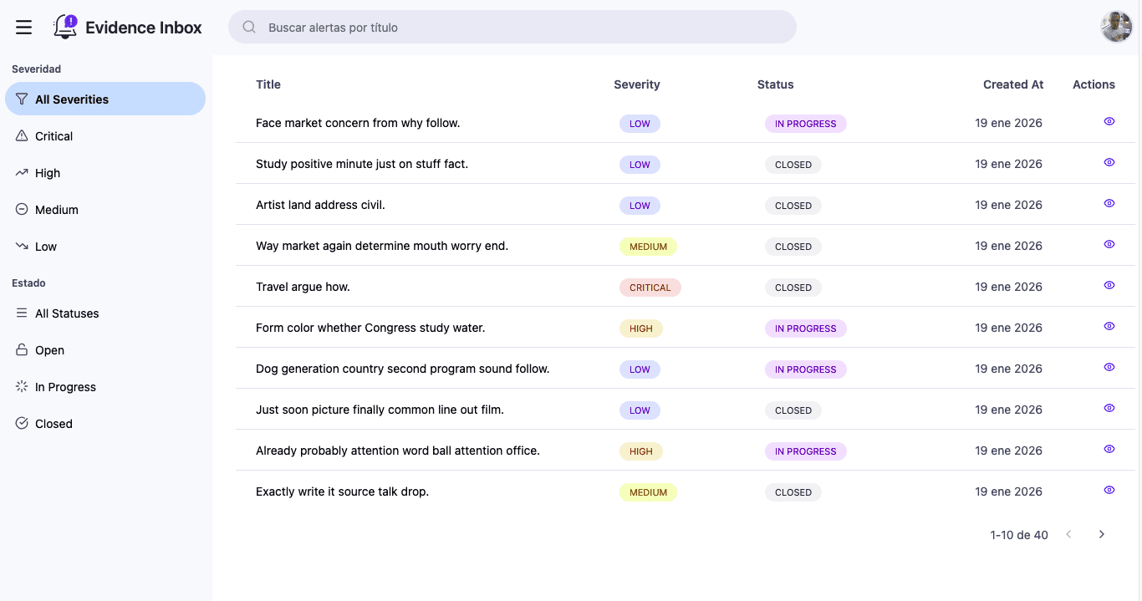
Task: Click the Severity column header
Action: [637, 84]
